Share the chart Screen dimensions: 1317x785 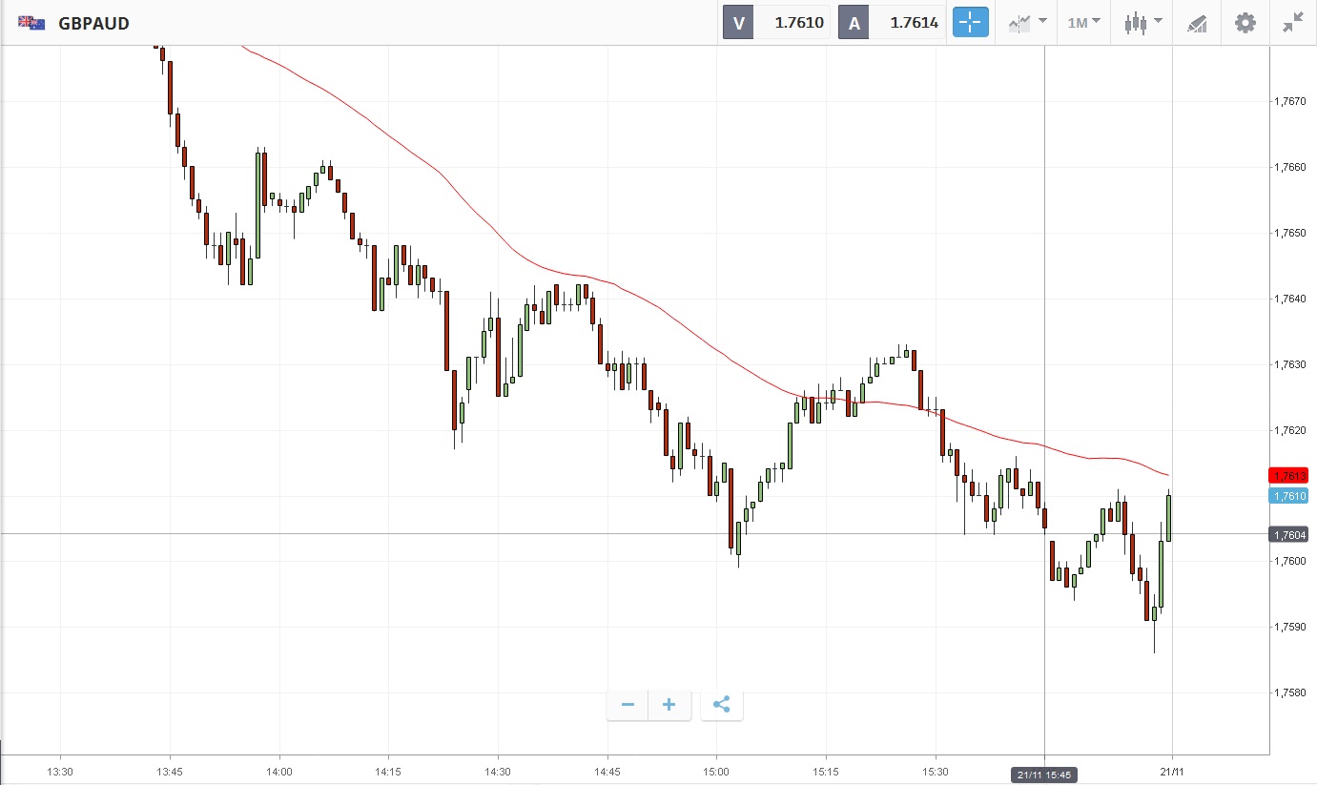pos(722,705)
